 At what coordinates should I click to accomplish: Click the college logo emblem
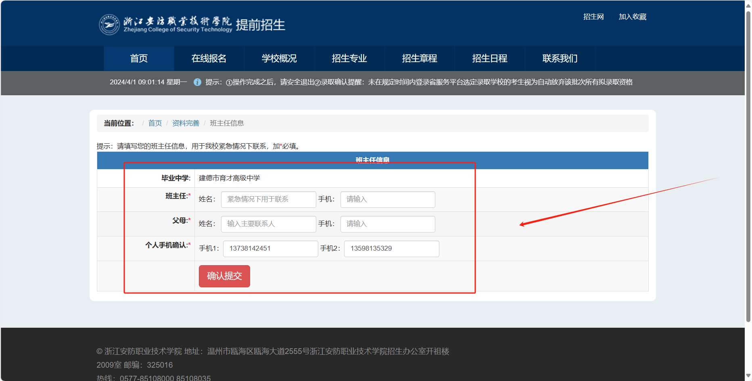pyautogui.click(x=109, y=25)
